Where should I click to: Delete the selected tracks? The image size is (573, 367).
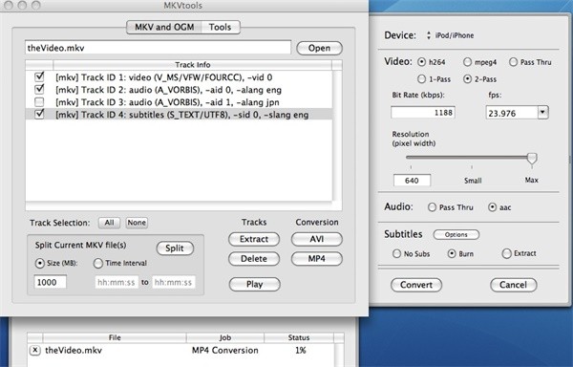click(x=254, y=259)
